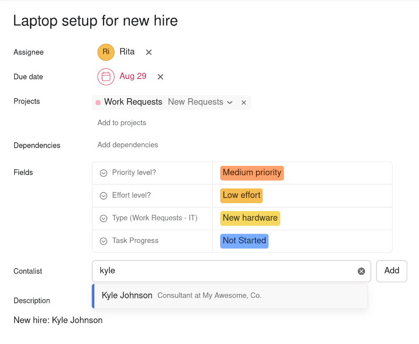Change the Medium priority value

[x=252, y=173]
